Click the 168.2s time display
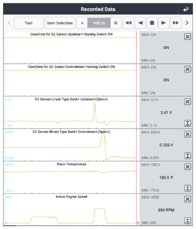Image resolution: width=196 pixels, height=229 pixels. [x=99, y=23]
